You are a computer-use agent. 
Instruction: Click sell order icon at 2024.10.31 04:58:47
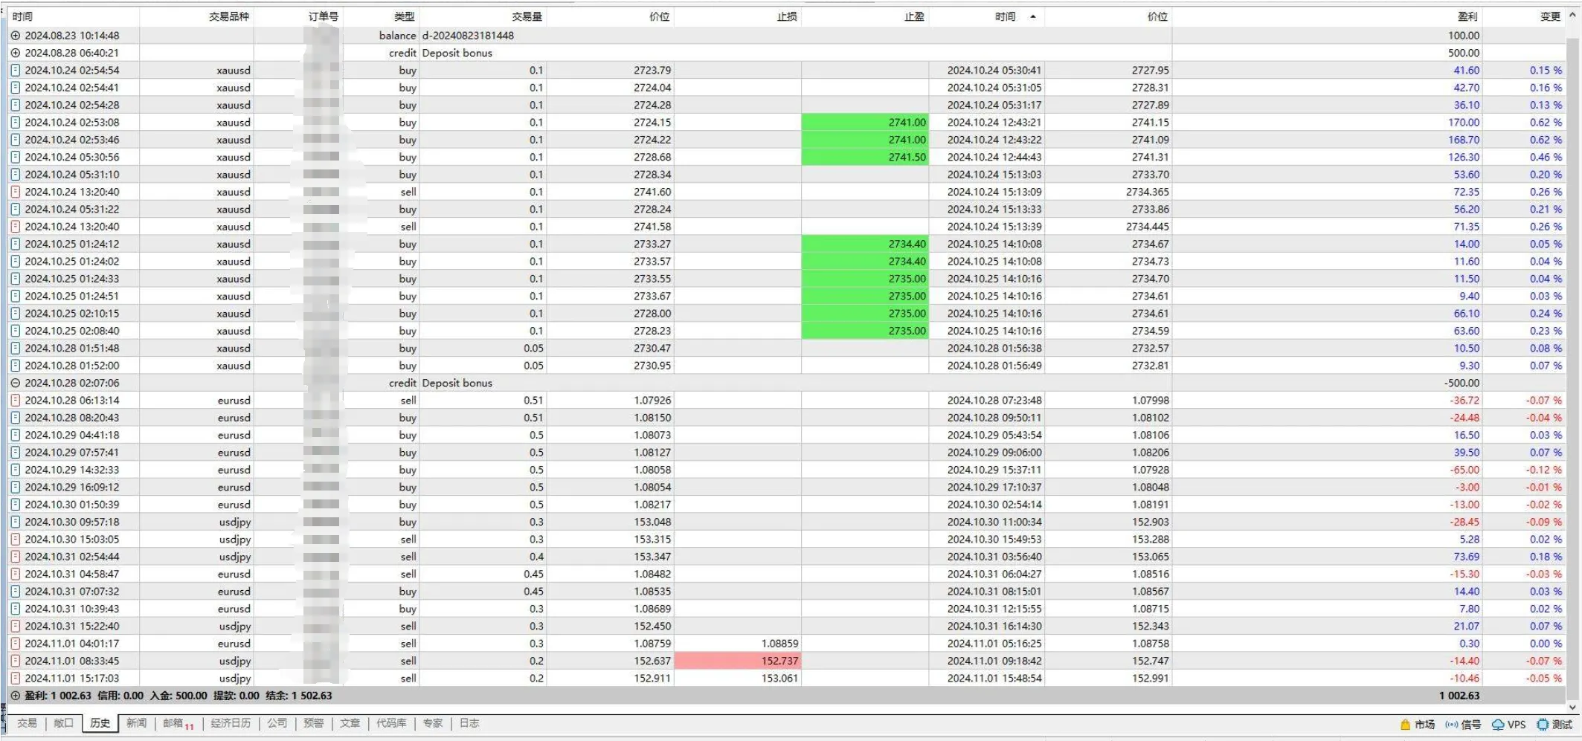[x=15, y=574]
